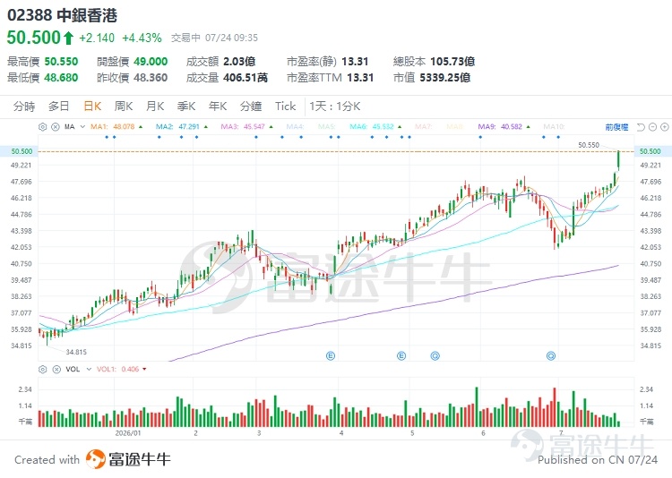
Task: Click the +2.140 price change
Action: pyautogui.click(x=97, y=38)
